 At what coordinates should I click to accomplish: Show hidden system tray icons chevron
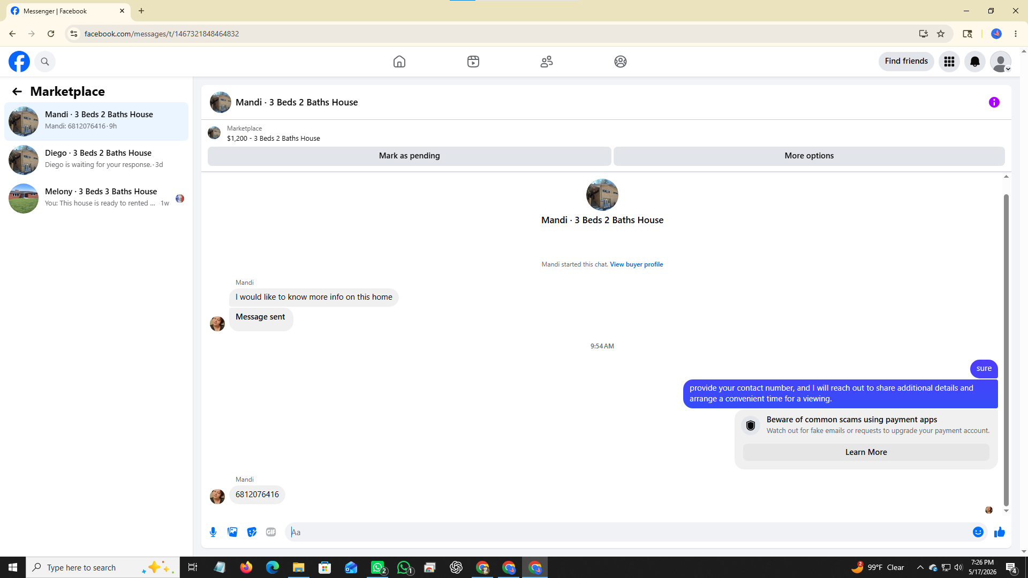click(x=920, y=567)
